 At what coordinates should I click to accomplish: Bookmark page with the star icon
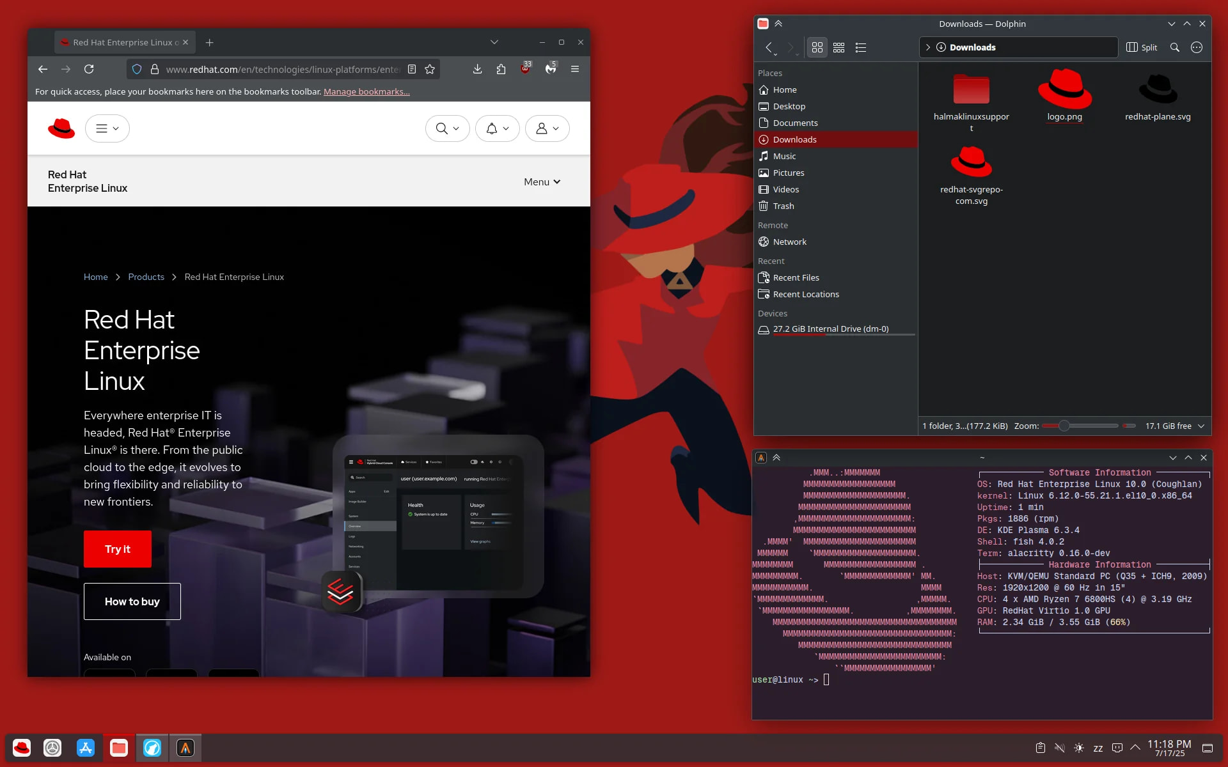pyautogui.click(x=430, y=69)
